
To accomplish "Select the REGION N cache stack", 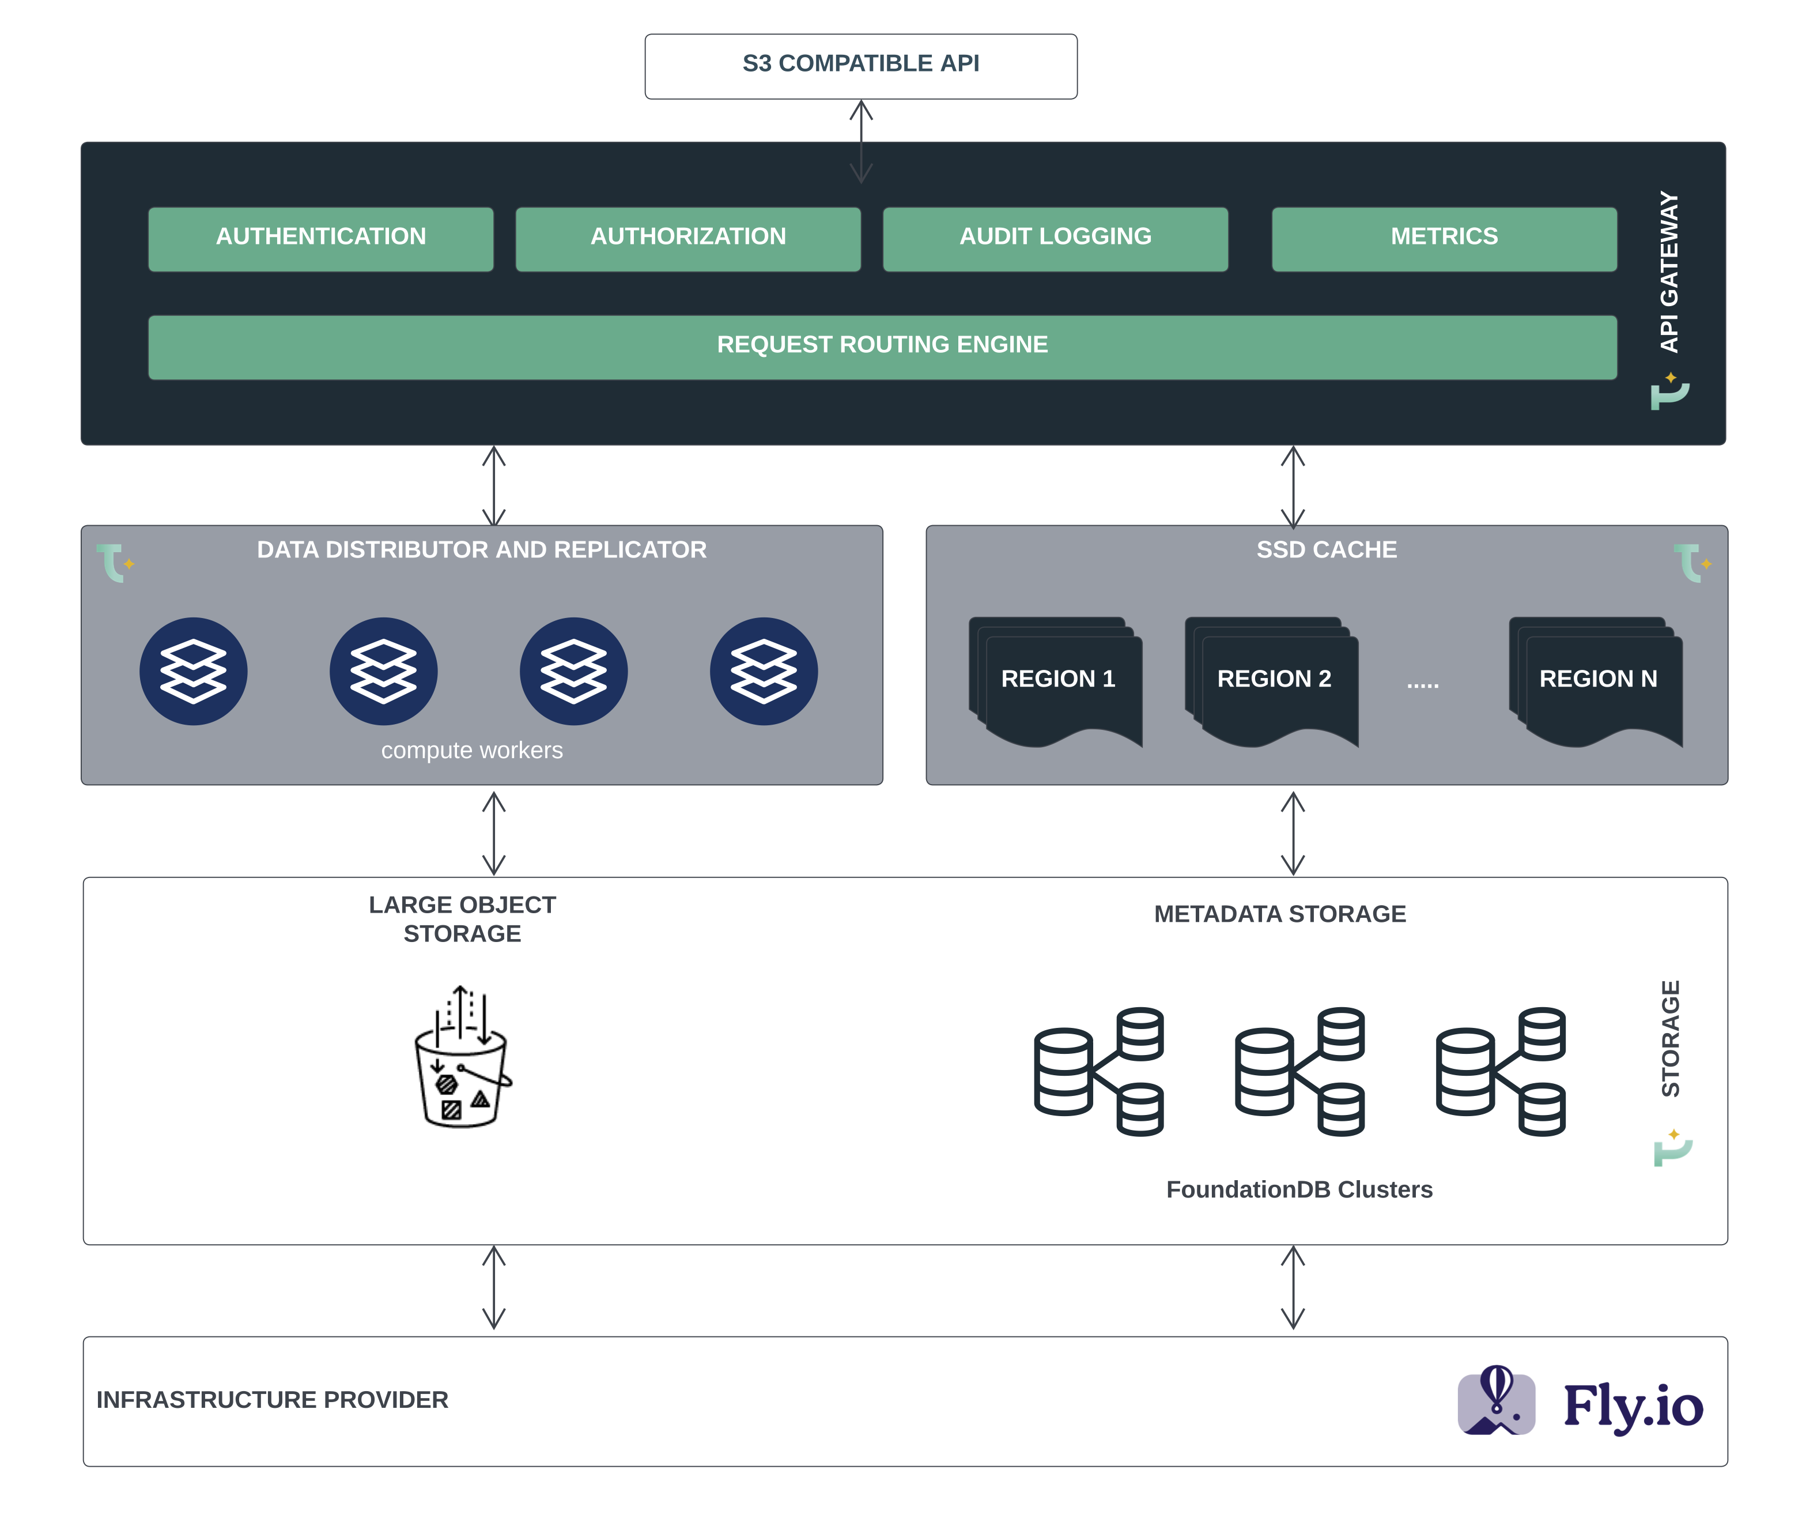I will coord(1596,681).
